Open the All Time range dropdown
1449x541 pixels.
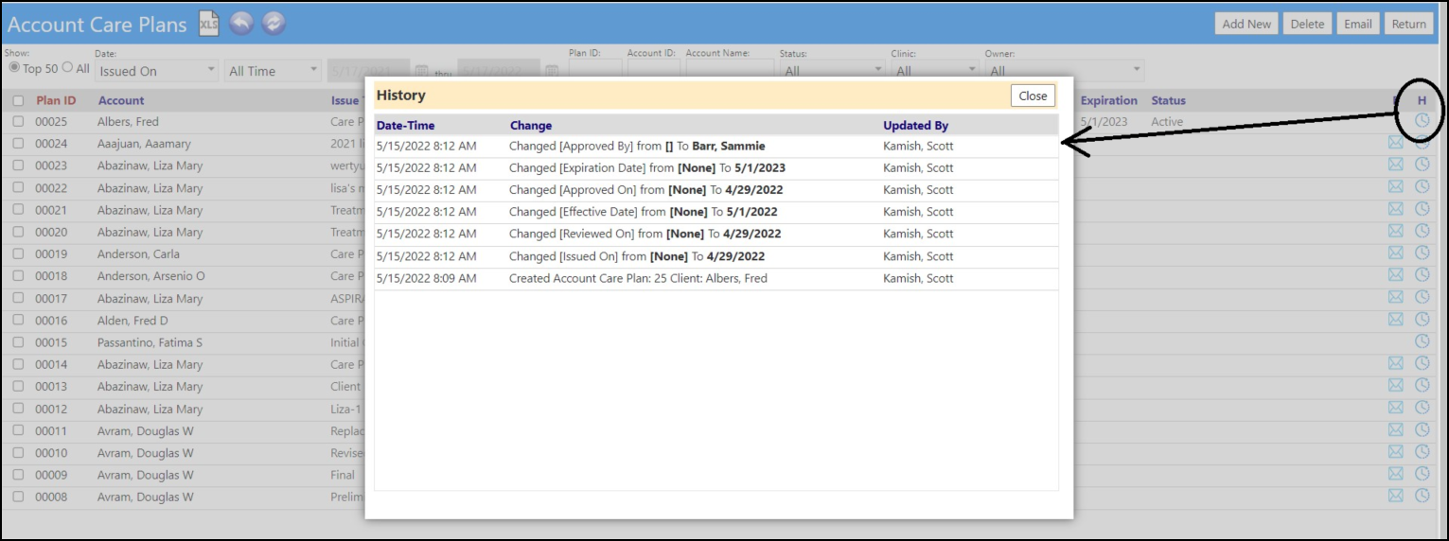pos(274,71)
